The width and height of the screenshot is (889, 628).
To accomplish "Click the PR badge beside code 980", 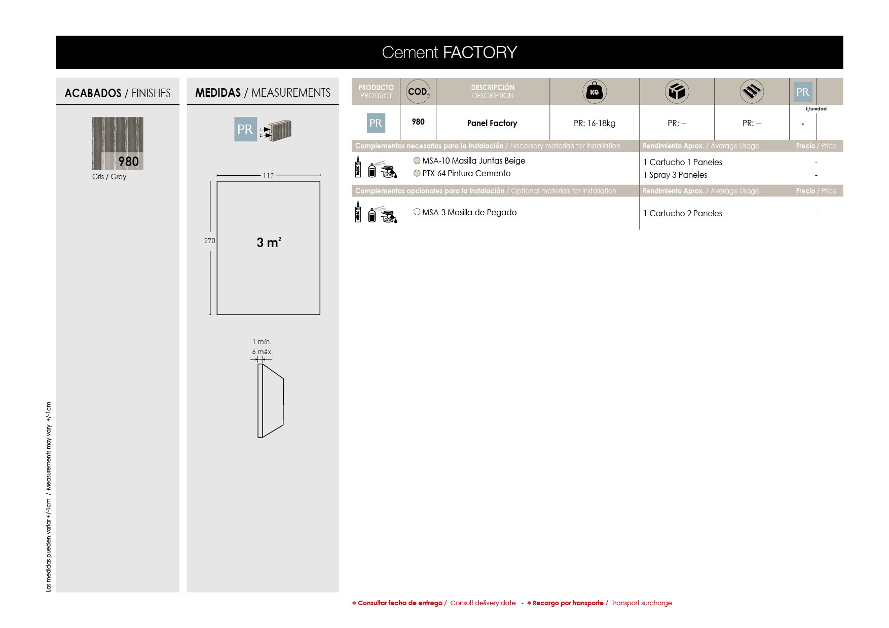I will (x=376, y=123).
